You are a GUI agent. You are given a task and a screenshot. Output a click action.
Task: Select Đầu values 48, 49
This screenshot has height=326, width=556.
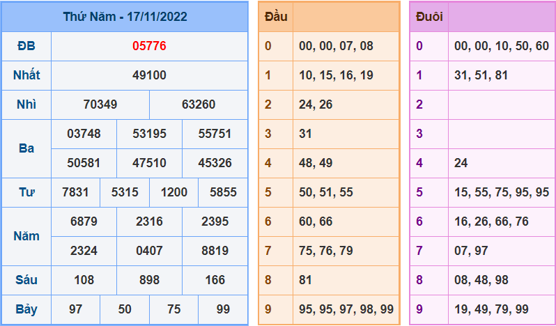pos(316,163)
